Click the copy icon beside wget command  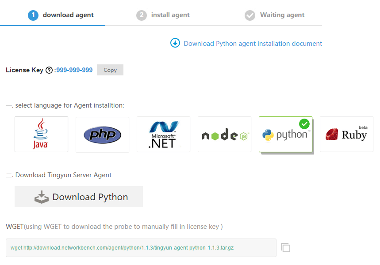286,248
